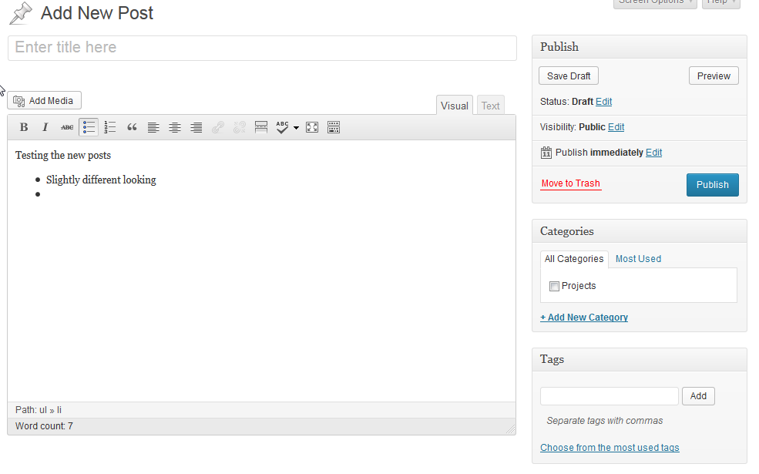Insert the More tag
Viewport: 759px width, 474px height.
coord(261,127)
